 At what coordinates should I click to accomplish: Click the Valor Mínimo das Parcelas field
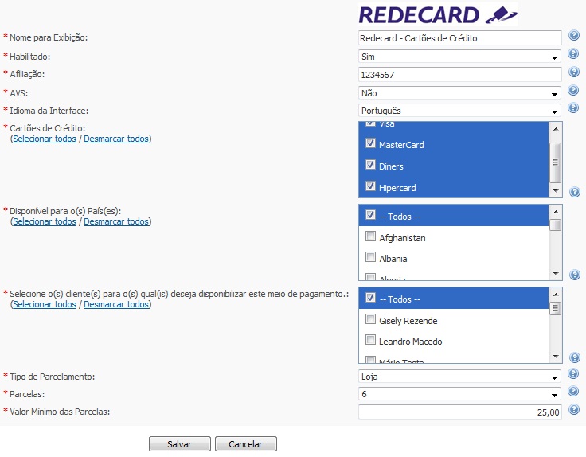460,412
